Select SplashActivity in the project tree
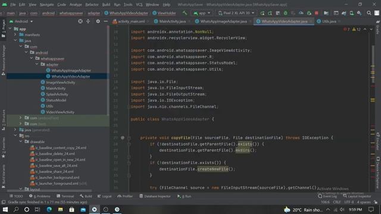The height and width of the screenshot is (214, 381). (57, 94)
